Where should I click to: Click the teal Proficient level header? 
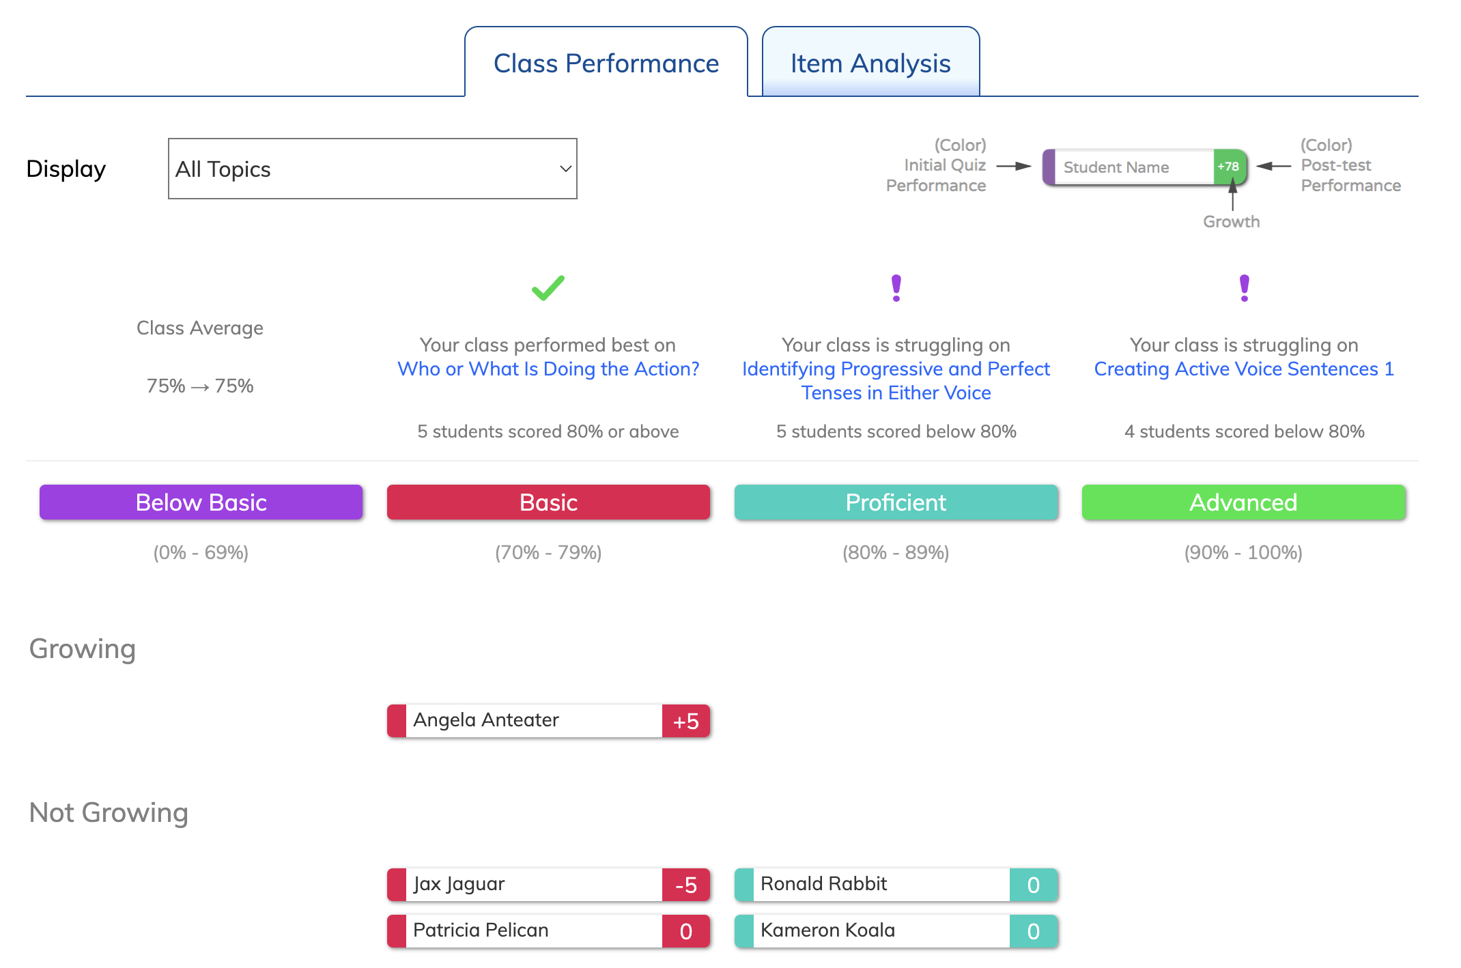896,502
